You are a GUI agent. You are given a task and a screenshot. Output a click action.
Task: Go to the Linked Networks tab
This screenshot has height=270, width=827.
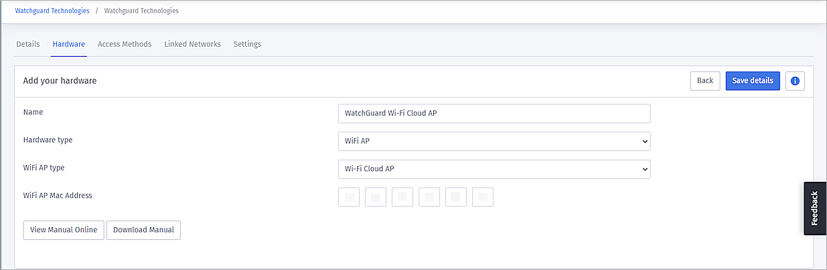click(192, 44)
